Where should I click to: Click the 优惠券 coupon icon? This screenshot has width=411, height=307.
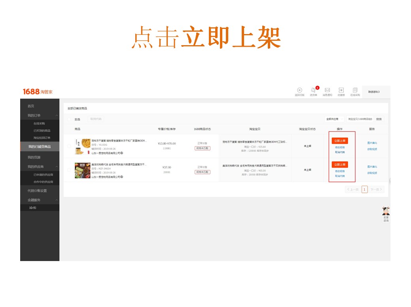coord(341,92)
